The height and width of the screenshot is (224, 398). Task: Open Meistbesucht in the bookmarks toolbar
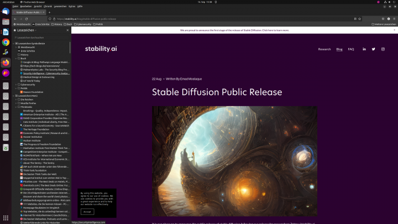22,24
